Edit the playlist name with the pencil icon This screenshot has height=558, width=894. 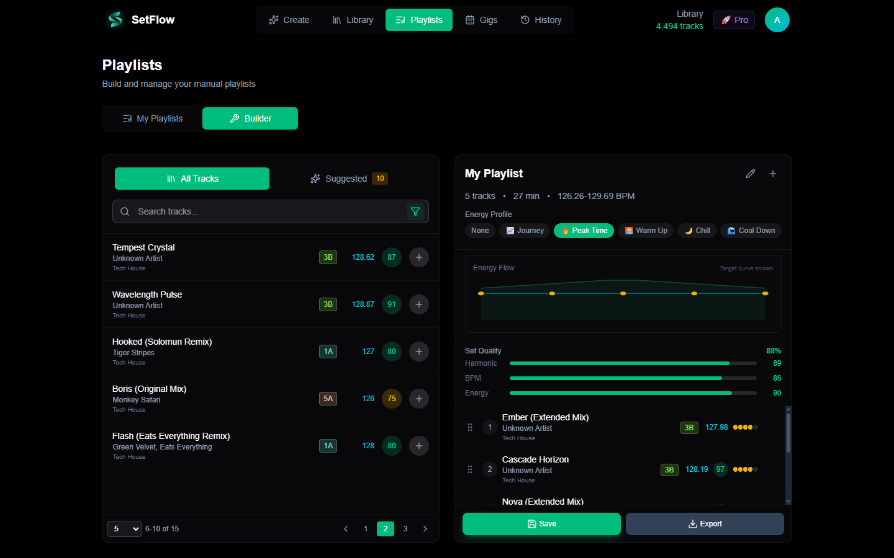pos(751,174)
